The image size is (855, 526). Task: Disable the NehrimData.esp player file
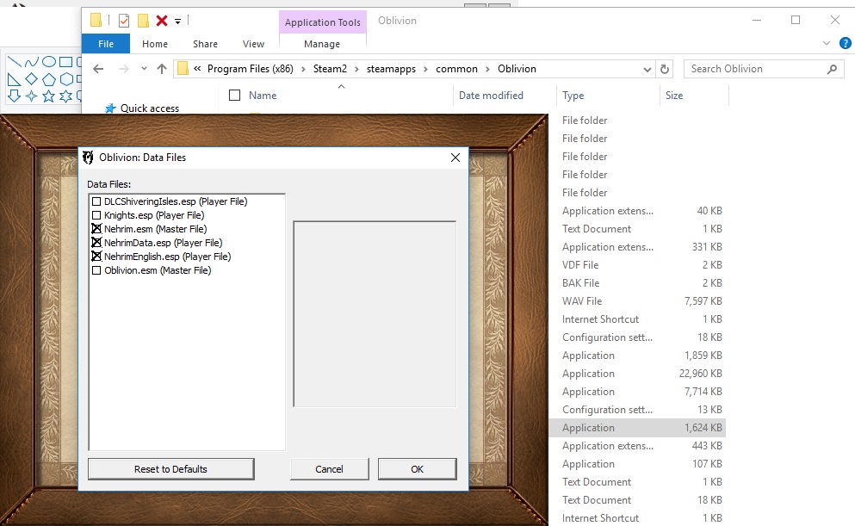click(x=96, y=242)
